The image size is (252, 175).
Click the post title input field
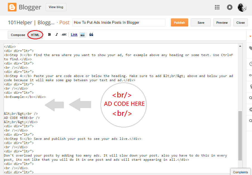(x=119, y=23)
